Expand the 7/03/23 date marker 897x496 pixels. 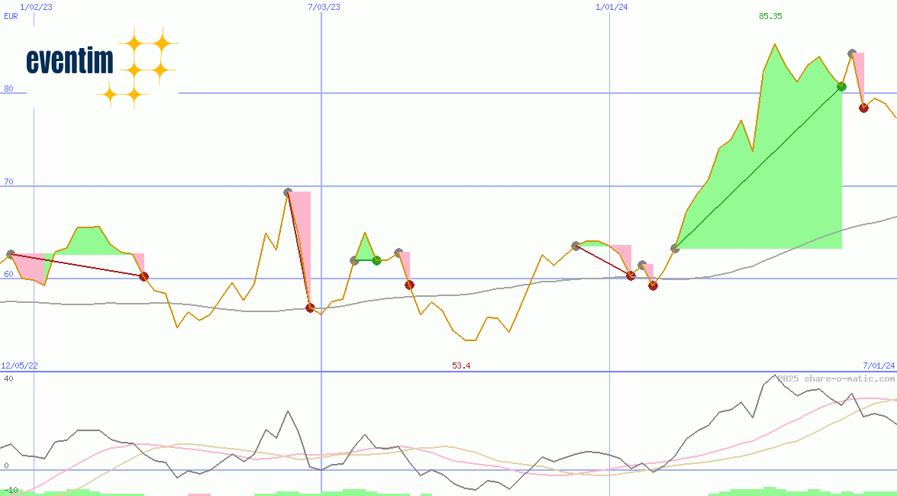coord(323,6)
